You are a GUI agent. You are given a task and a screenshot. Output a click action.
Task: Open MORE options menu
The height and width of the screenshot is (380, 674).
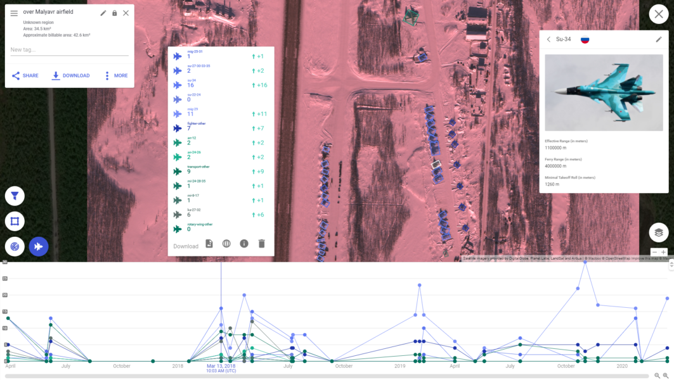(117, 75)
